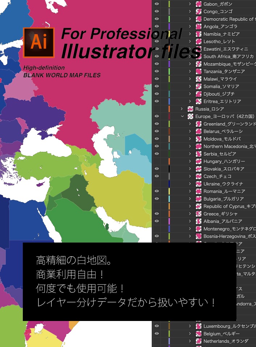Hide the Eritrea layer
This screenshot has height=347, width=256.
pyautogui.click(x=157, y=101)
